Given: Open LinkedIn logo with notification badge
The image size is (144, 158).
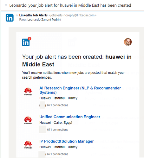Looking at the screenshot, I should click(x=26, y=42).
